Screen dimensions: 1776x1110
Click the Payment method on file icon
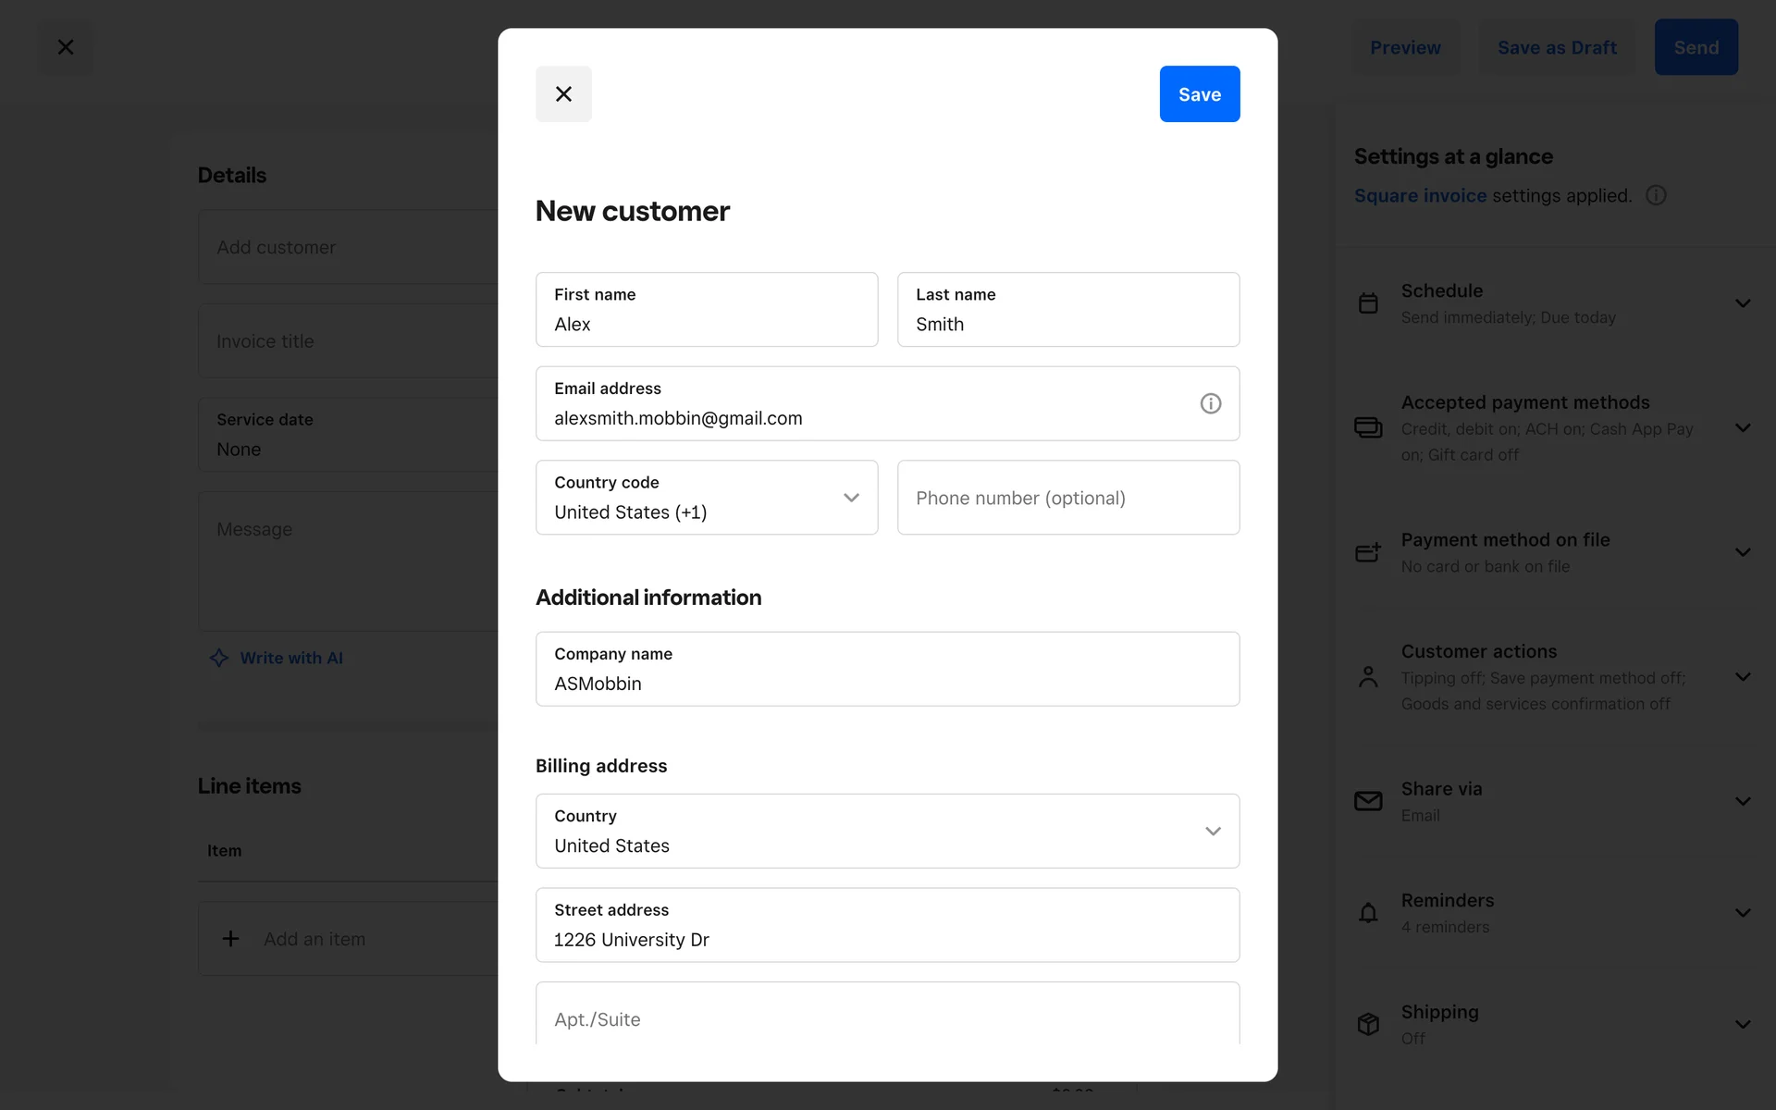(x=1368, y=552)
